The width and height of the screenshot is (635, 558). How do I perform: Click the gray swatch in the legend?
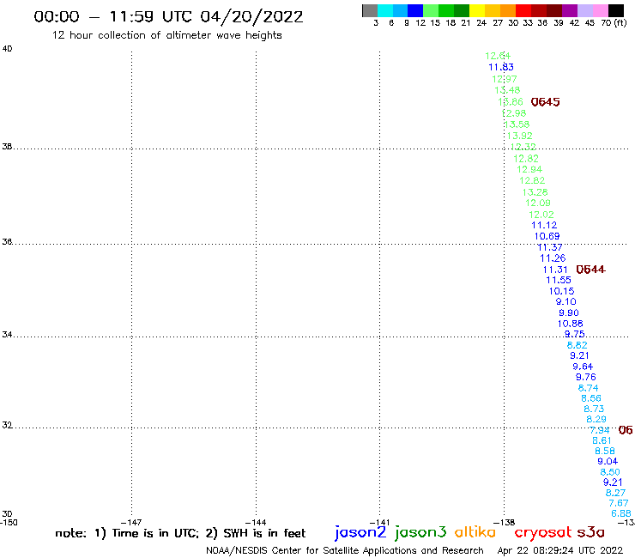(x=370, y=10)
